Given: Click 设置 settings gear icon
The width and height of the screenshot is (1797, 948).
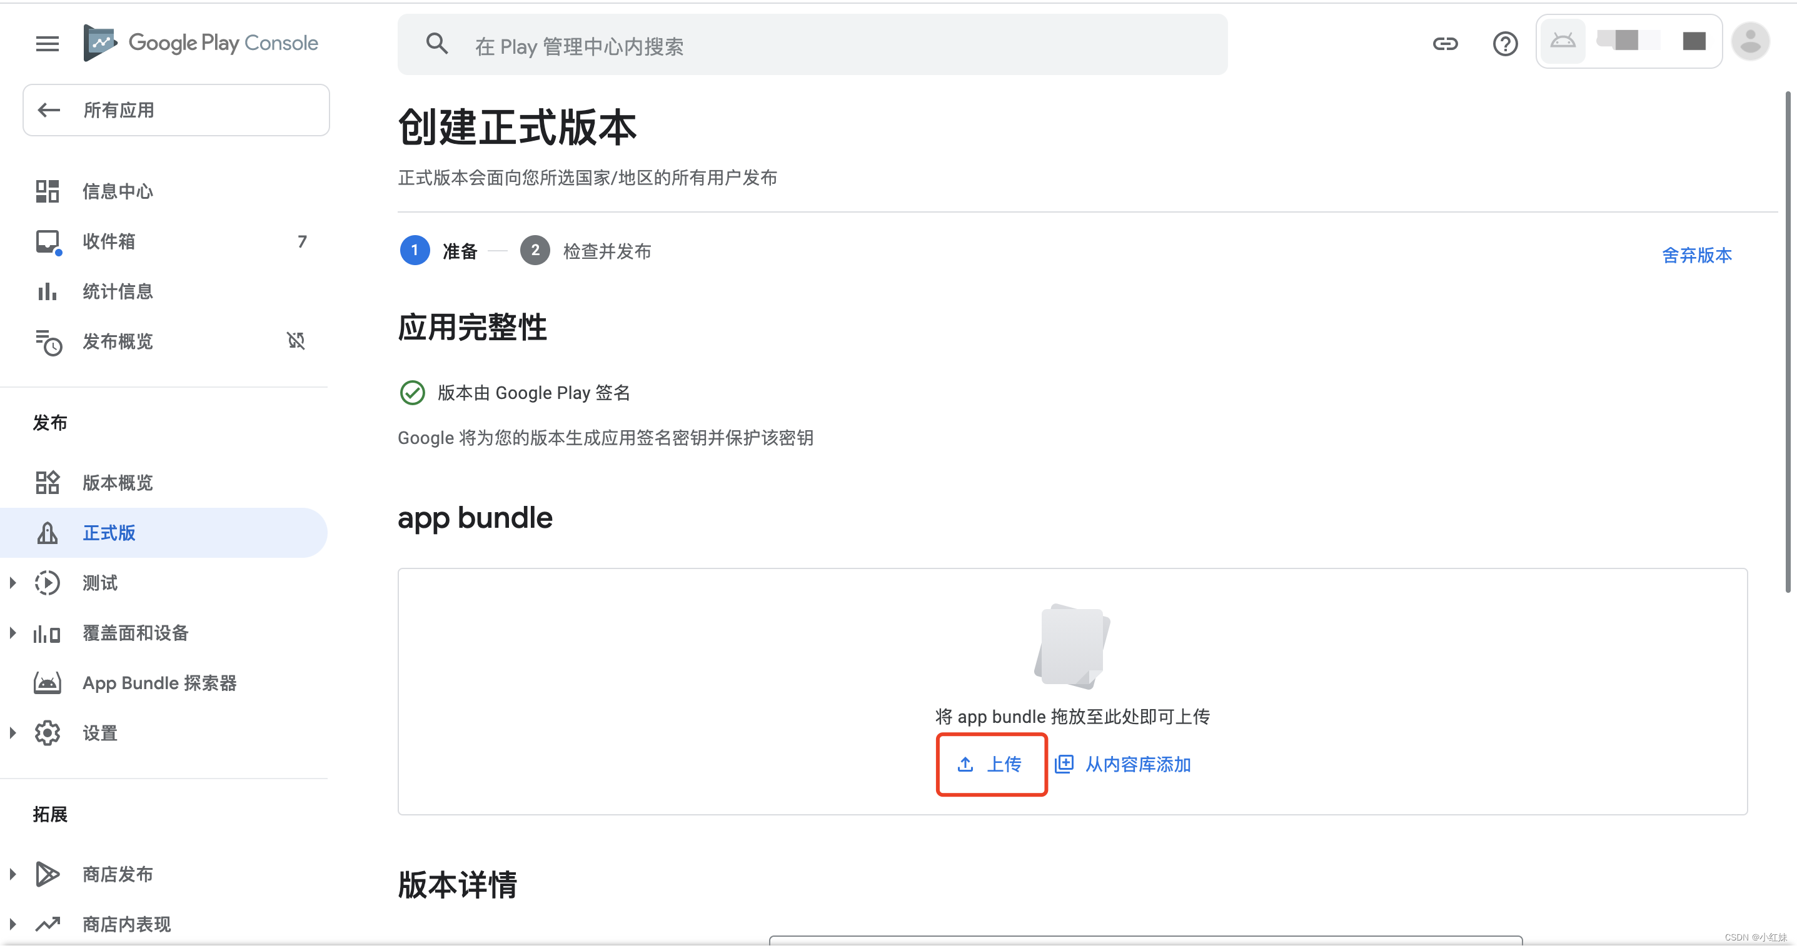Looking at the screenshot, I should (49, 733).
